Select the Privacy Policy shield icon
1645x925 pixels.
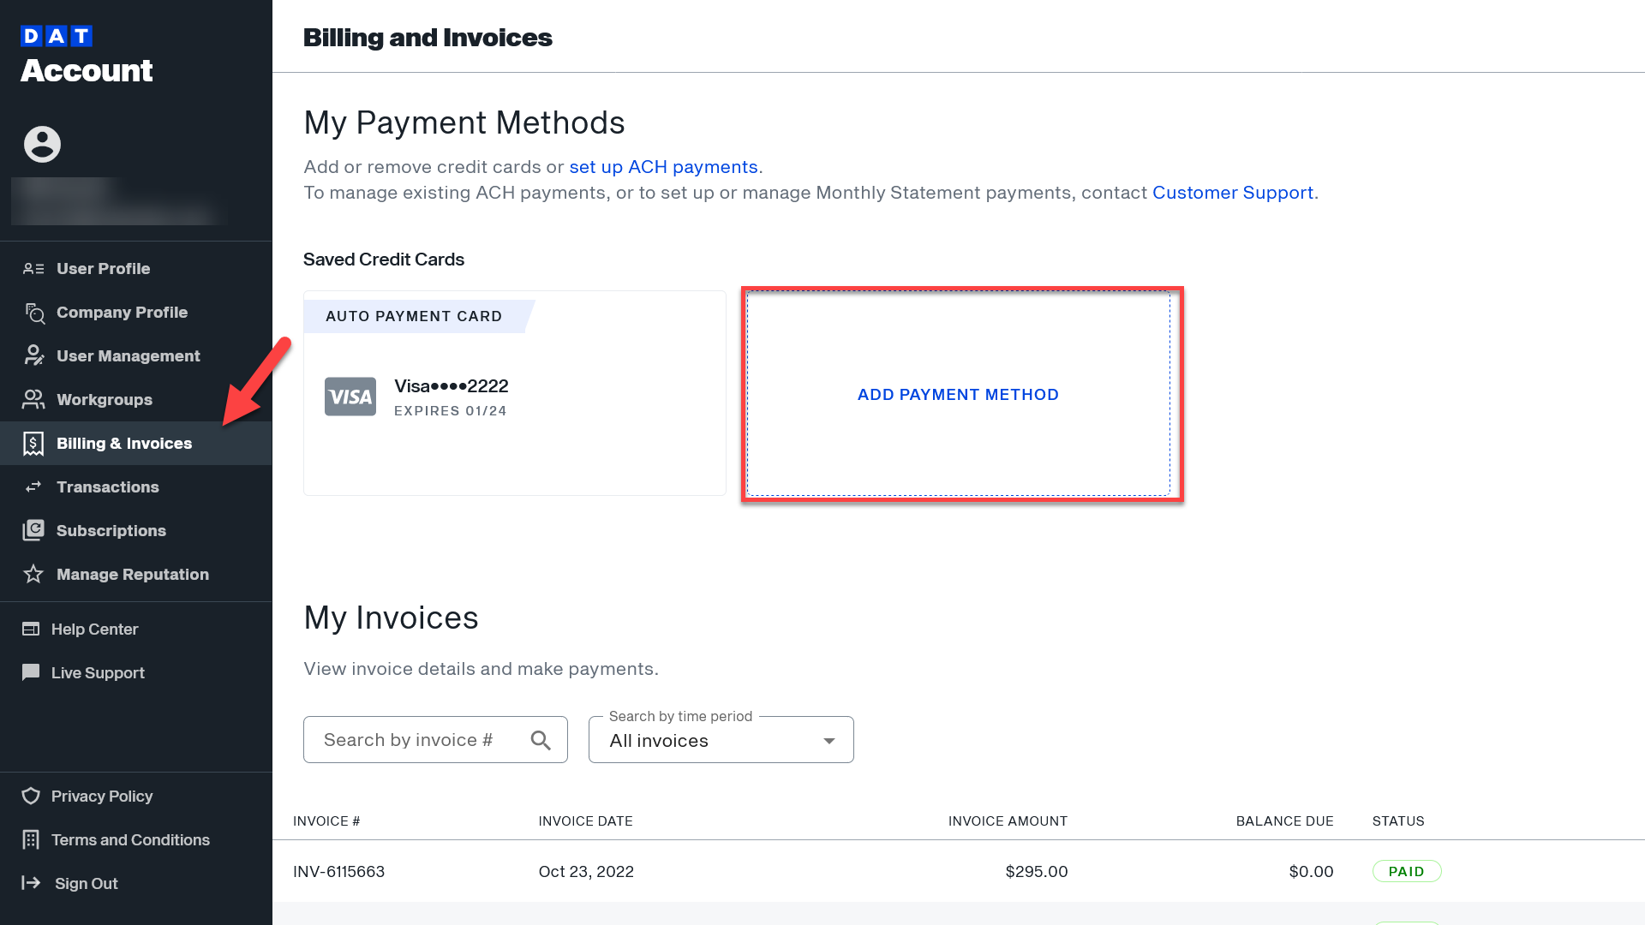pos(30,796)
